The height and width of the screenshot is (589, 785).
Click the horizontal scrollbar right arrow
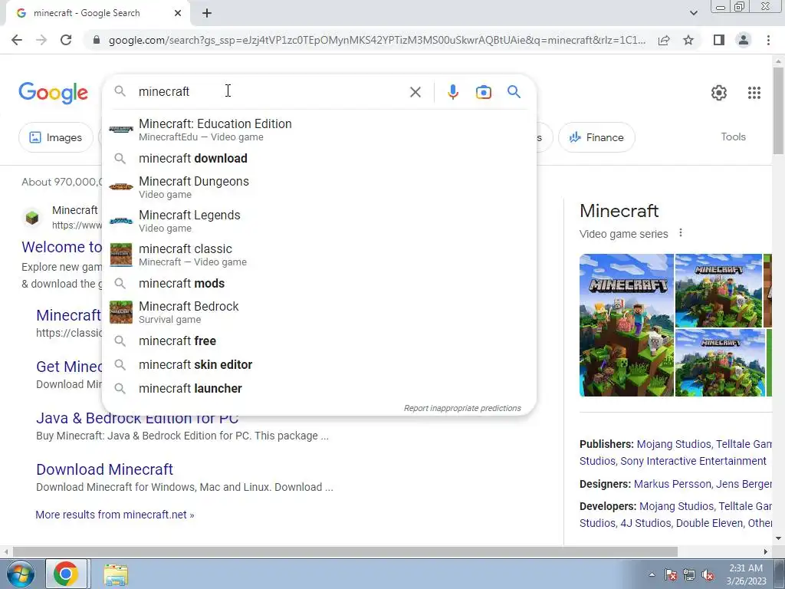[x=766, y=552]
